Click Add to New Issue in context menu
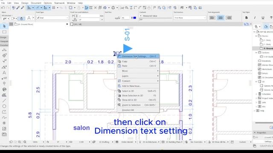The width and height of the screenshot is (273, 153). click(138, 86)
